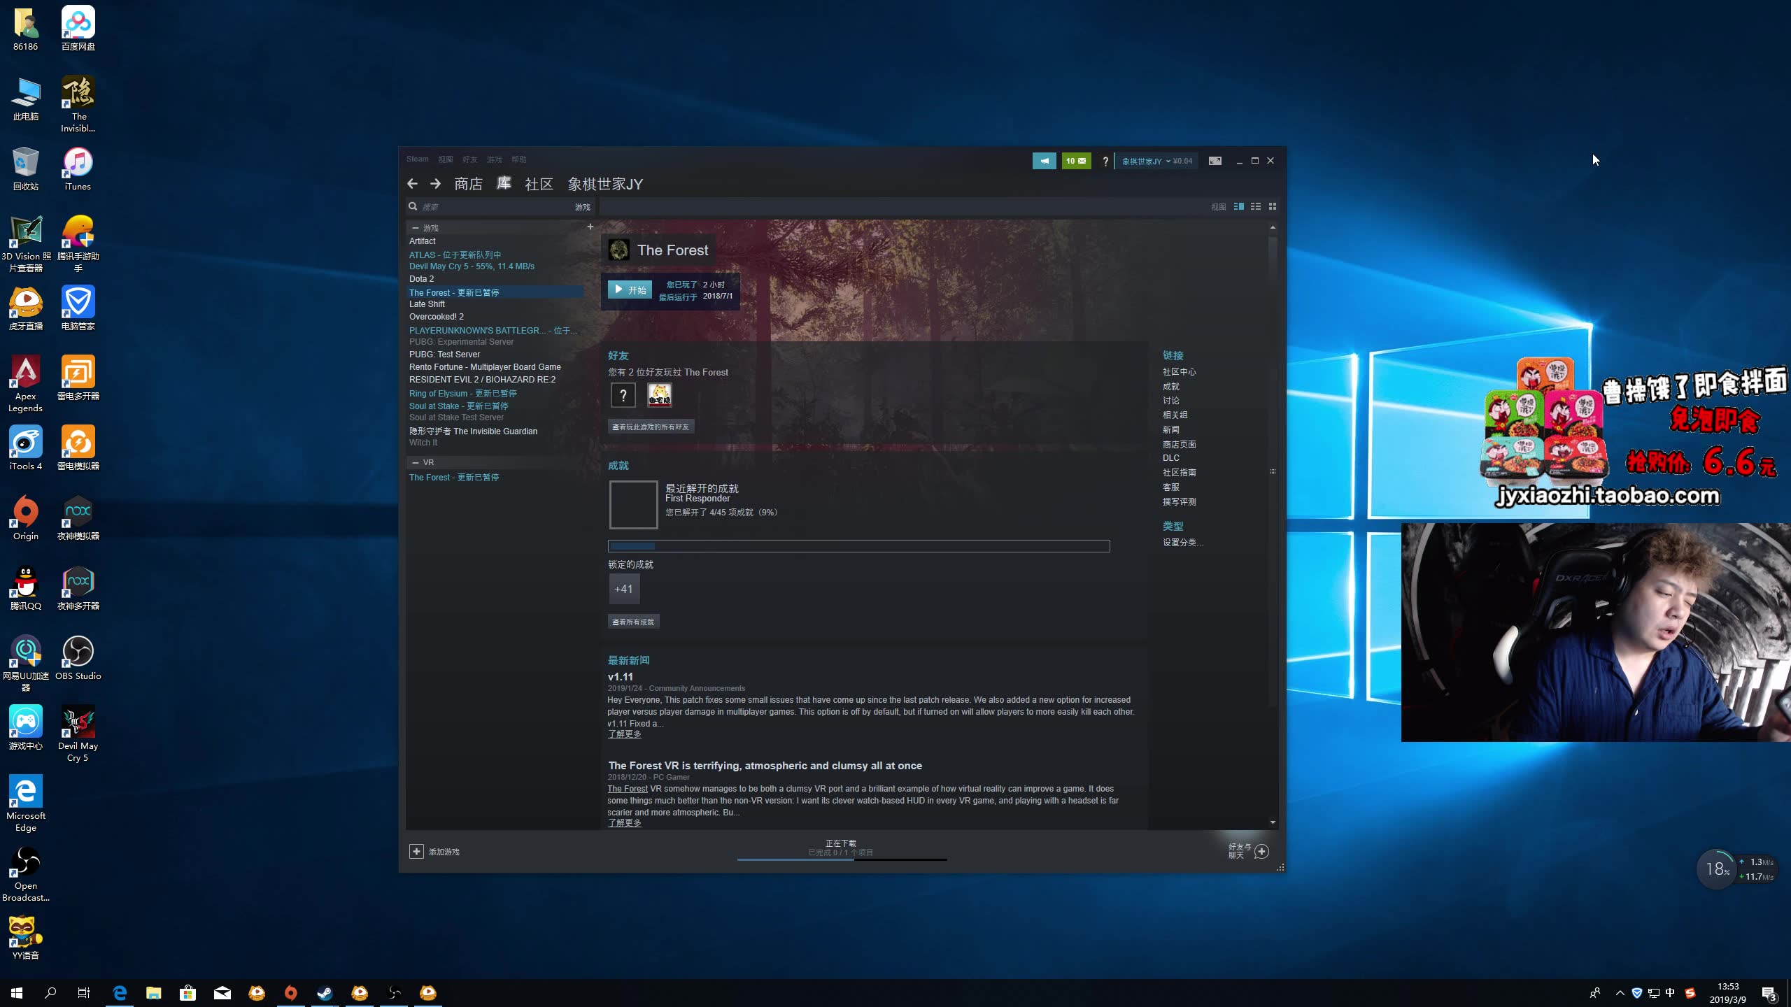Click The Forest game icon in header
This screenshot has height=1007, width=1791.
618,250
